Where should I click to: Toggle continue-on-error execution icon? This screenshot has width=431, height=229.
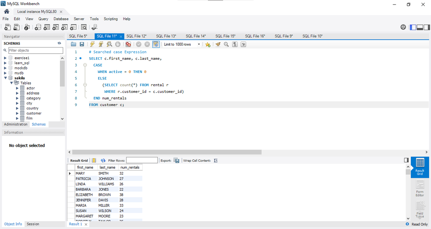coord(128,44)
